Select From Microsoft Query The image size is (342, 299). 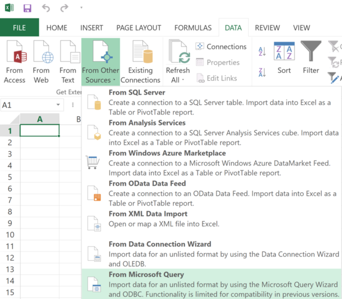tap(211, 284)
